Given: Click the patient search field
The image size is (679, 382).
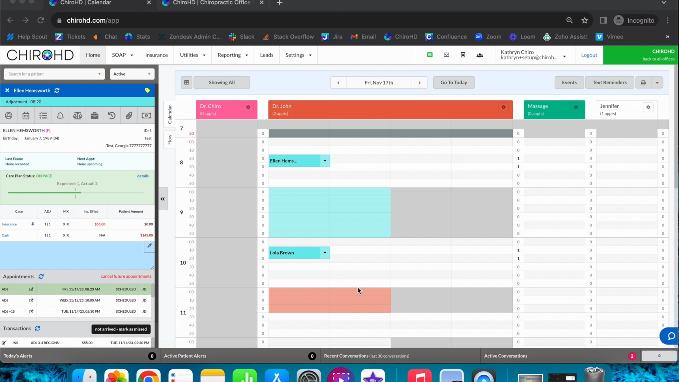Looking at the screenshot, I should click(x=54, y=74).
